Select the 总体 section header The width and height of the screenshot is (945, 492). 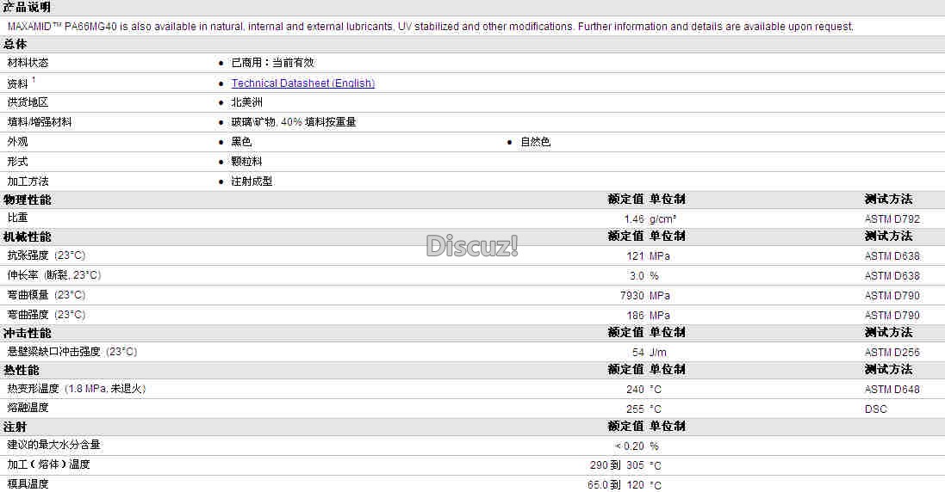tap(15, 44)
